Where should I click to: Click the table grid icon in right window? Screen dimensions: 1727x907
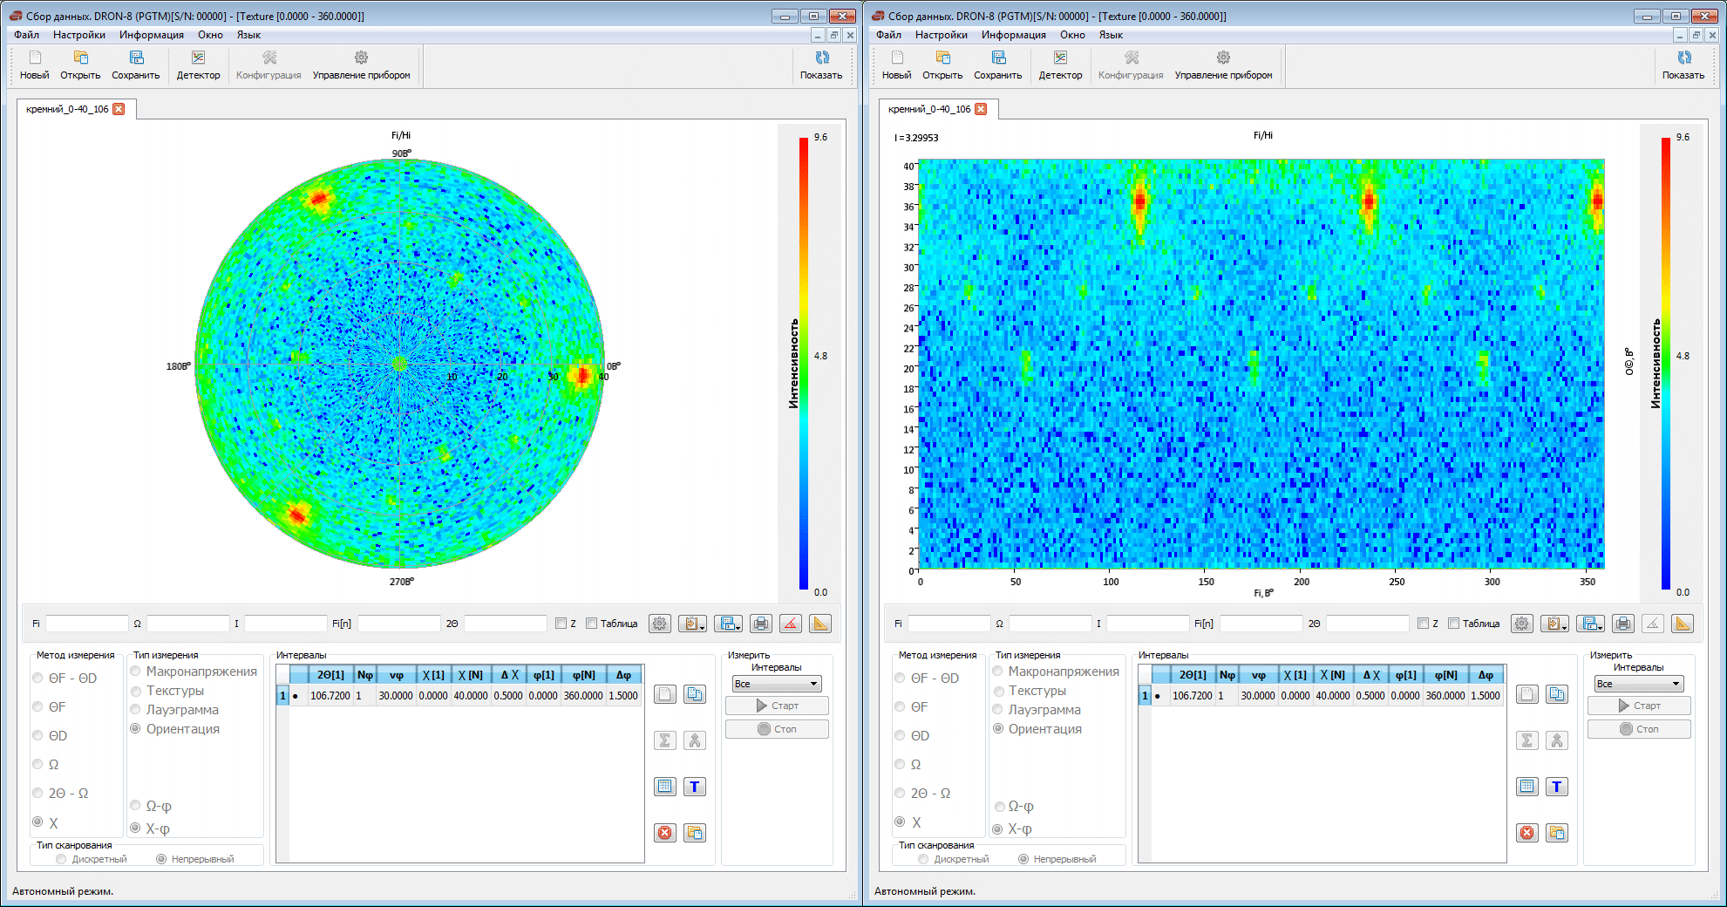[1527, 787]
